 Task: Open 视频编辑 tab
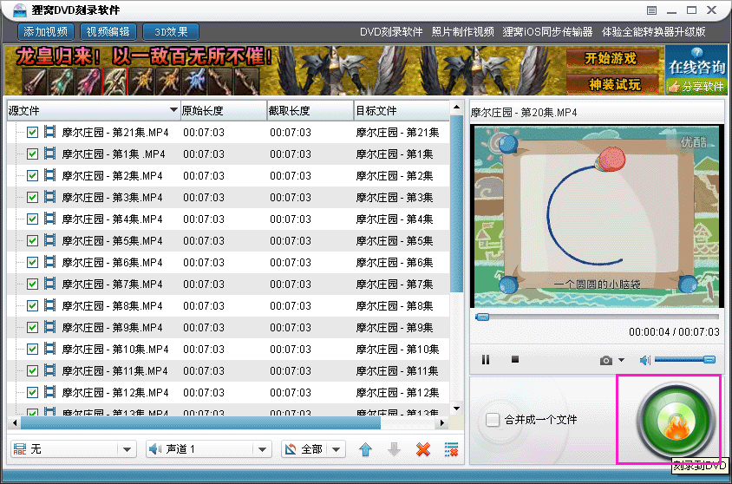108,32
